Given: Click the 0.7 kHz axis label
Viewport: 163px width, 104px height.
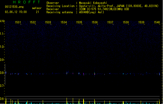Looking at the screenshot, I should point(2,86).
